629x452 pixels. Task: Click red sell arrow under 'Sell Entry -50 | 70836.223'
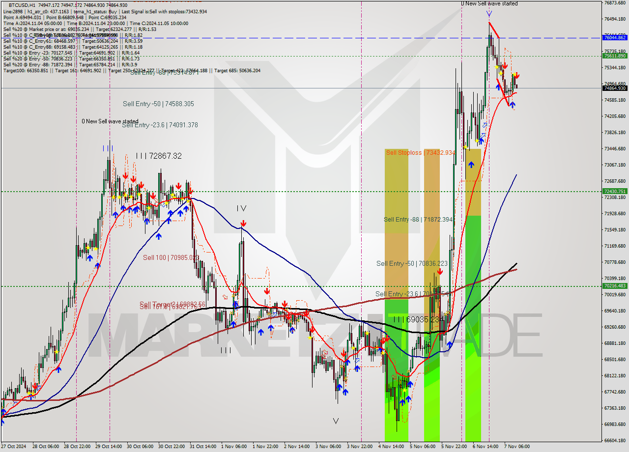point(440,271)
